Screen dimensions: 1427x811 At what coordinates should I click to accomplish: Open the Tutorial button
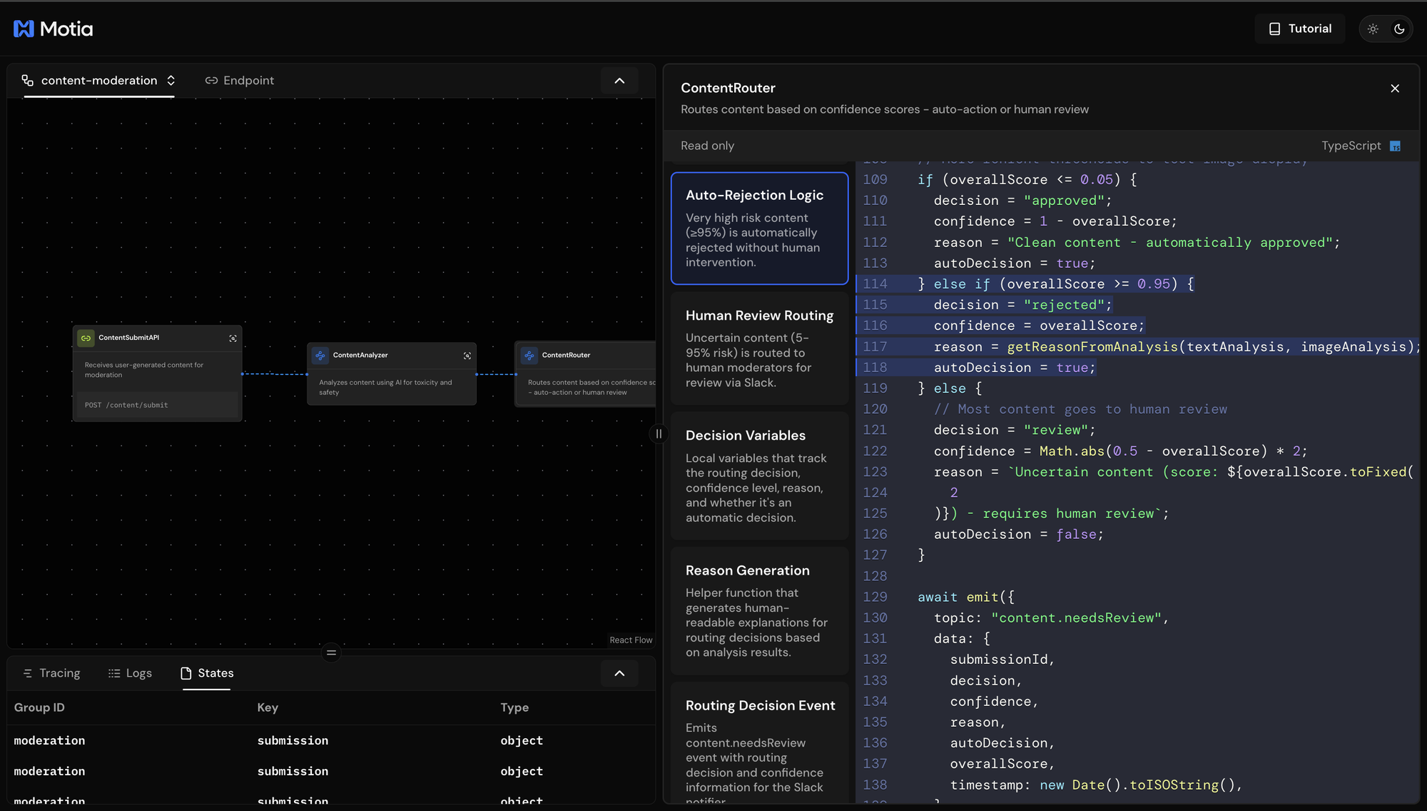1300,29
